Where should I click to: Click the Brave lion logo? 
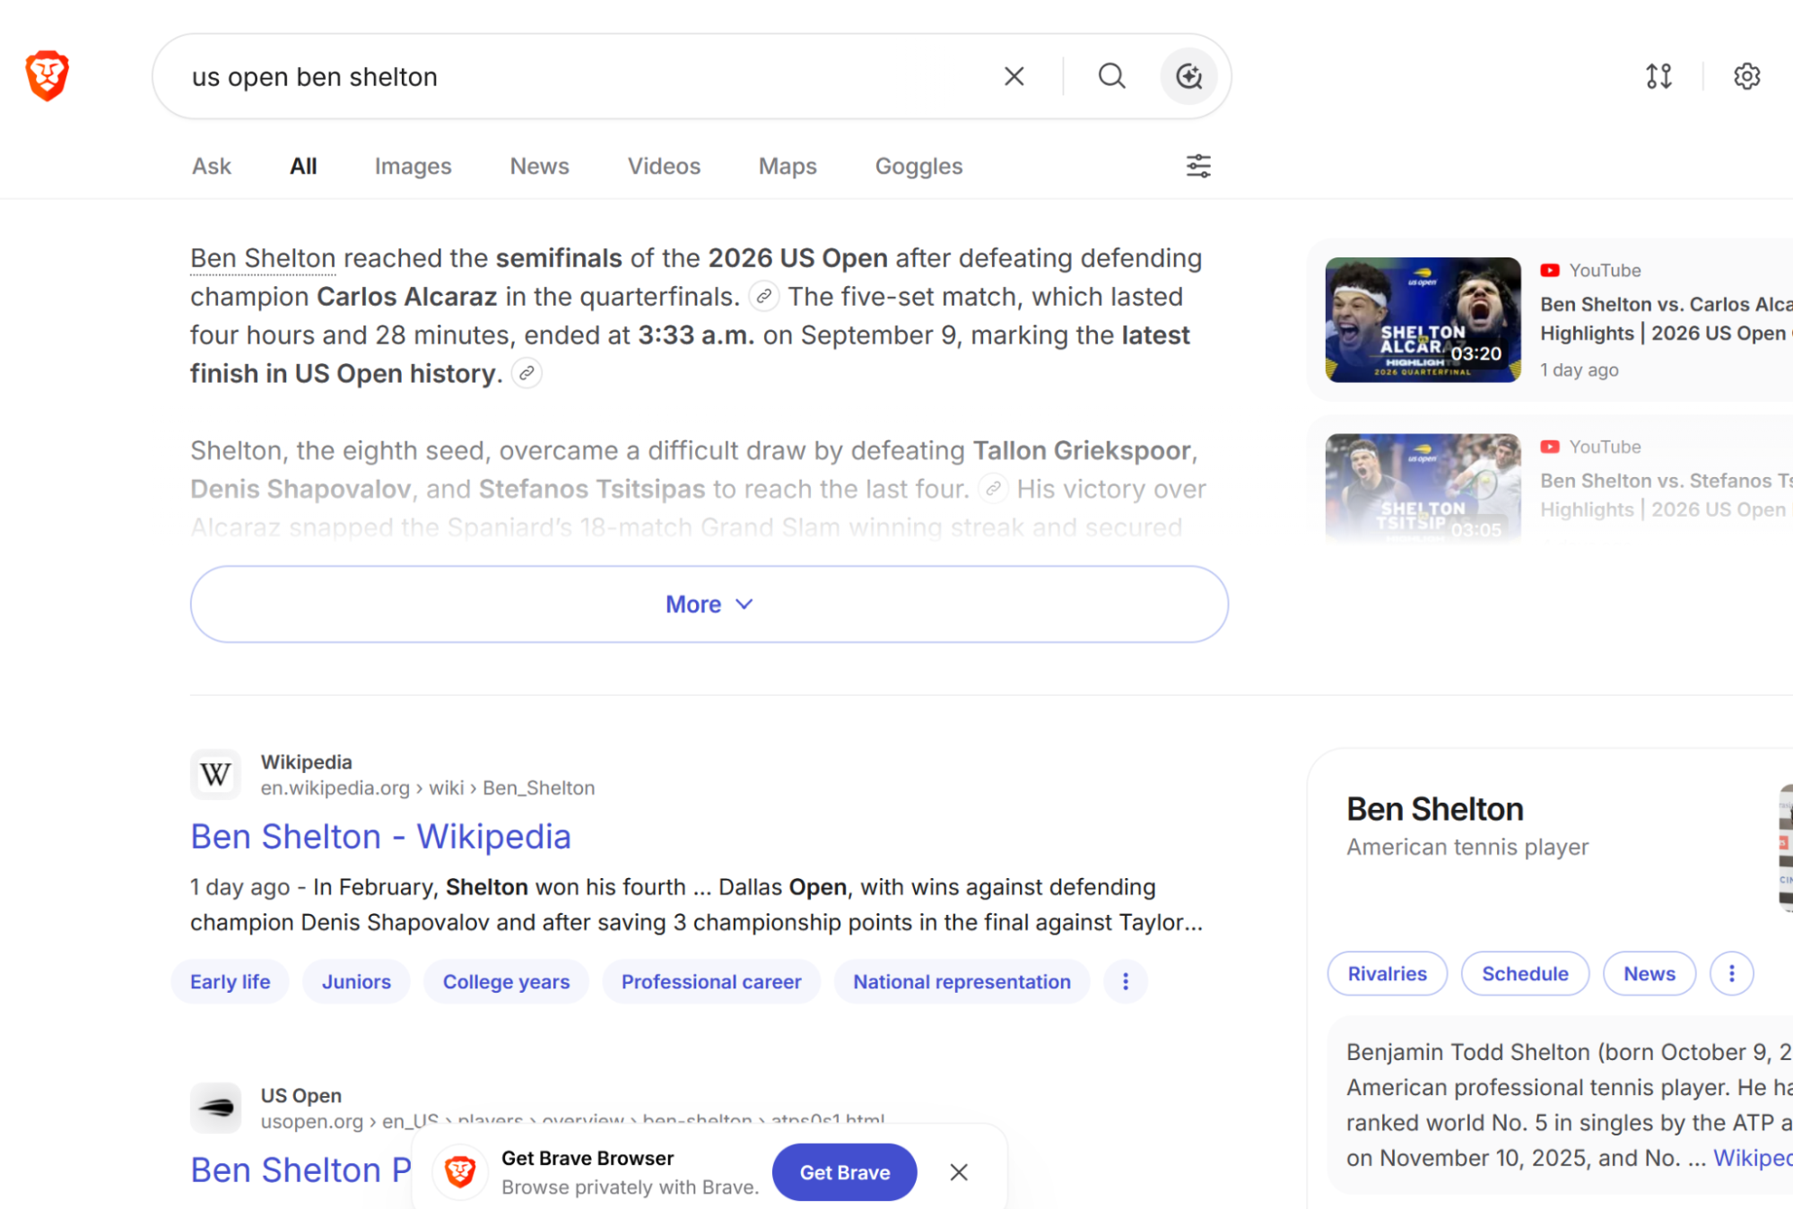click(x=48, y=76)
